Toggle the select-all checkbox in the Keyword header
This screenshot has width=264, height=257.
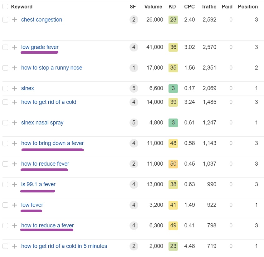5,7
